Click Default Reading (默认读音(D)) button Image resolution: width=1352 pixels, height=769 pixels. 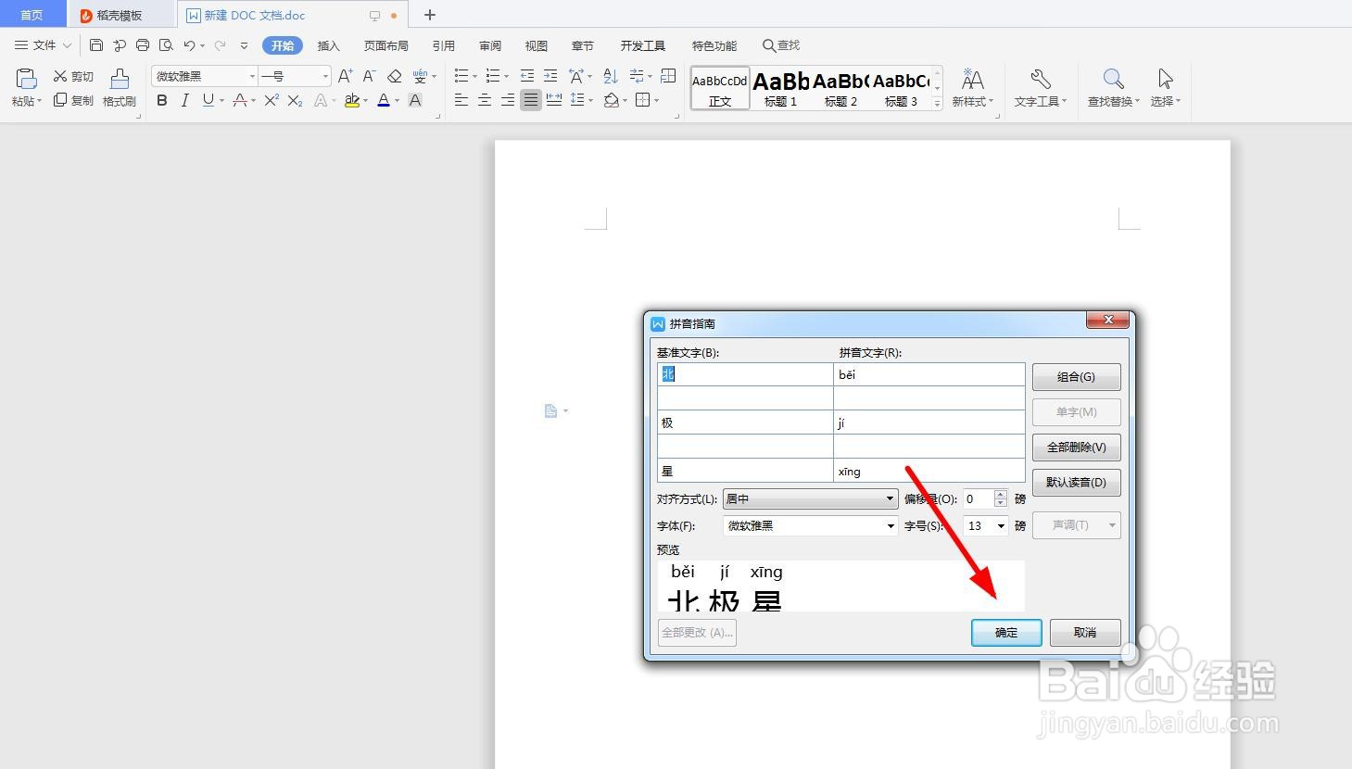point(1076,482)
